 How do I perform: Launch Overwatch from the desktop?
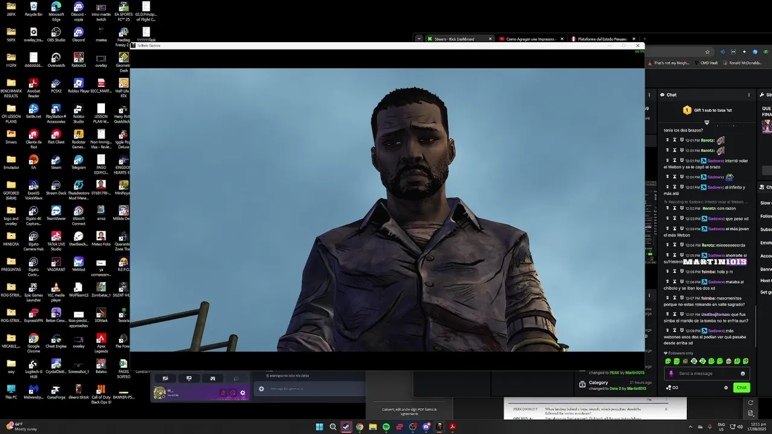pyautogui.click(x=56, y=60)
